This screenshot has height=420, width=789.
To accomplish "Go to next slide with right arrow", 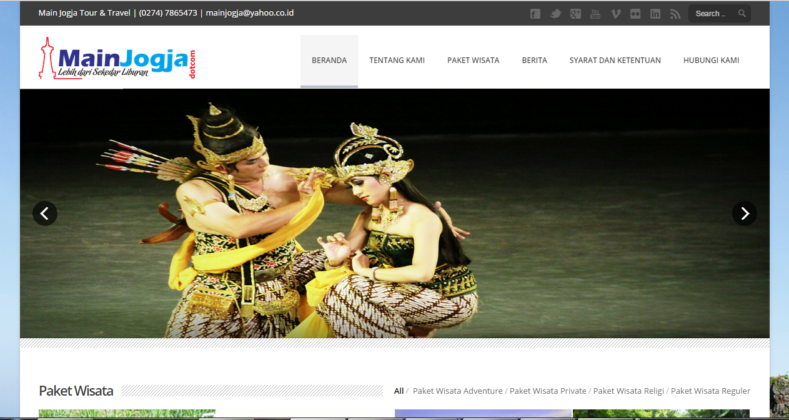I will point(745,213).
